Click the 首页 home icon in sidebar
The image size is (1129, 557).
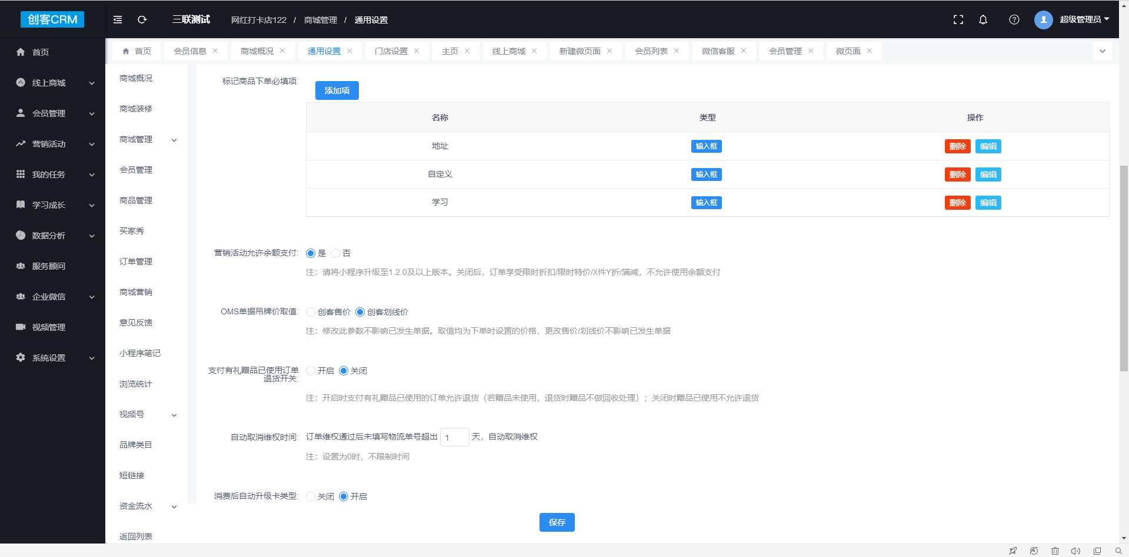tap(21, 52)
